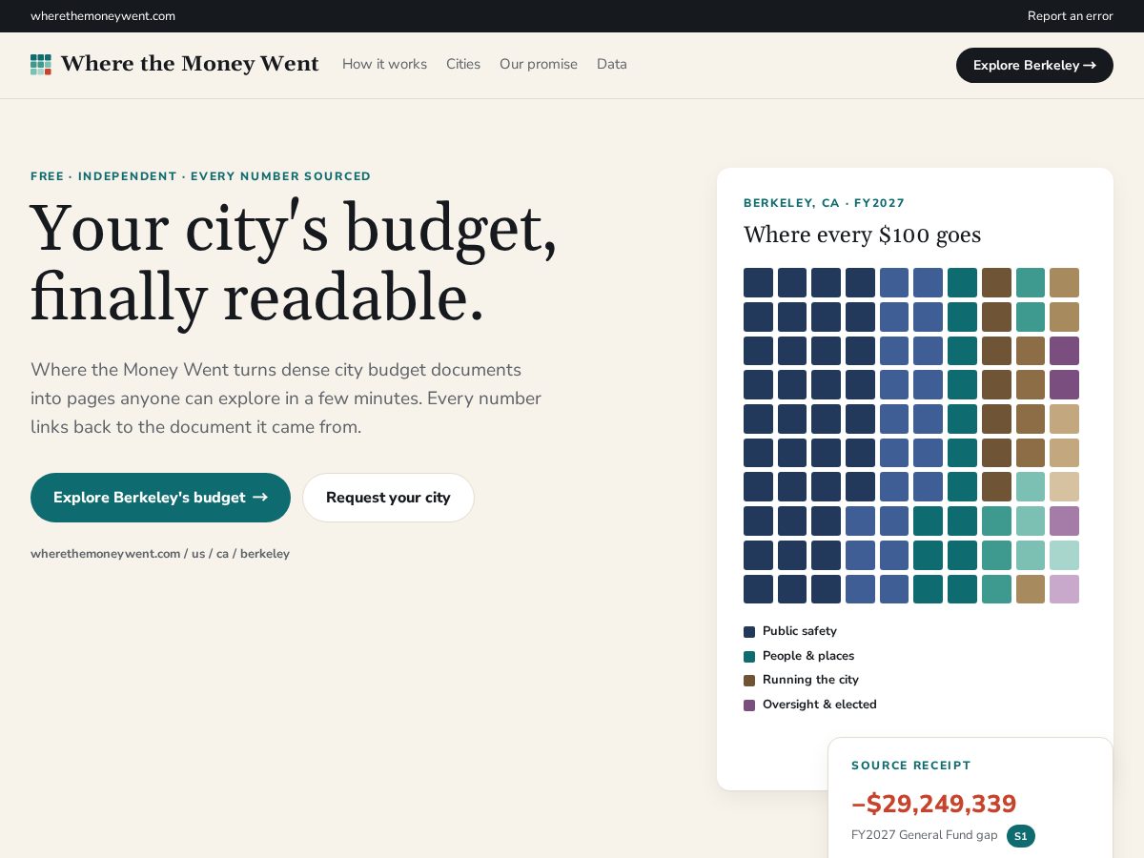Click the Oversight & elected legend label
The height and width of the screenshot is (858, 1144).
click(820, 705)
